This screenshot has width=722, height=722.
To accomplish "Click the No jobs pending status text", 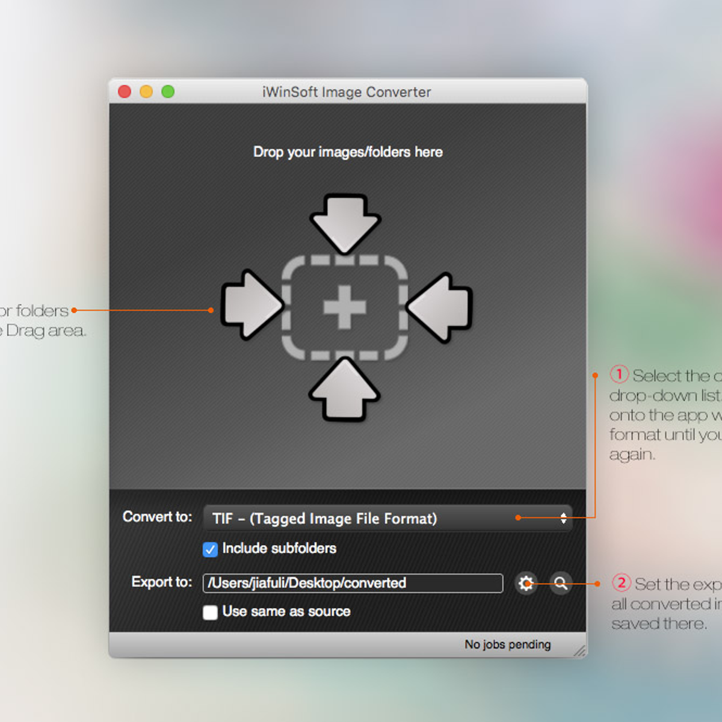I will [x=507, y=644].
